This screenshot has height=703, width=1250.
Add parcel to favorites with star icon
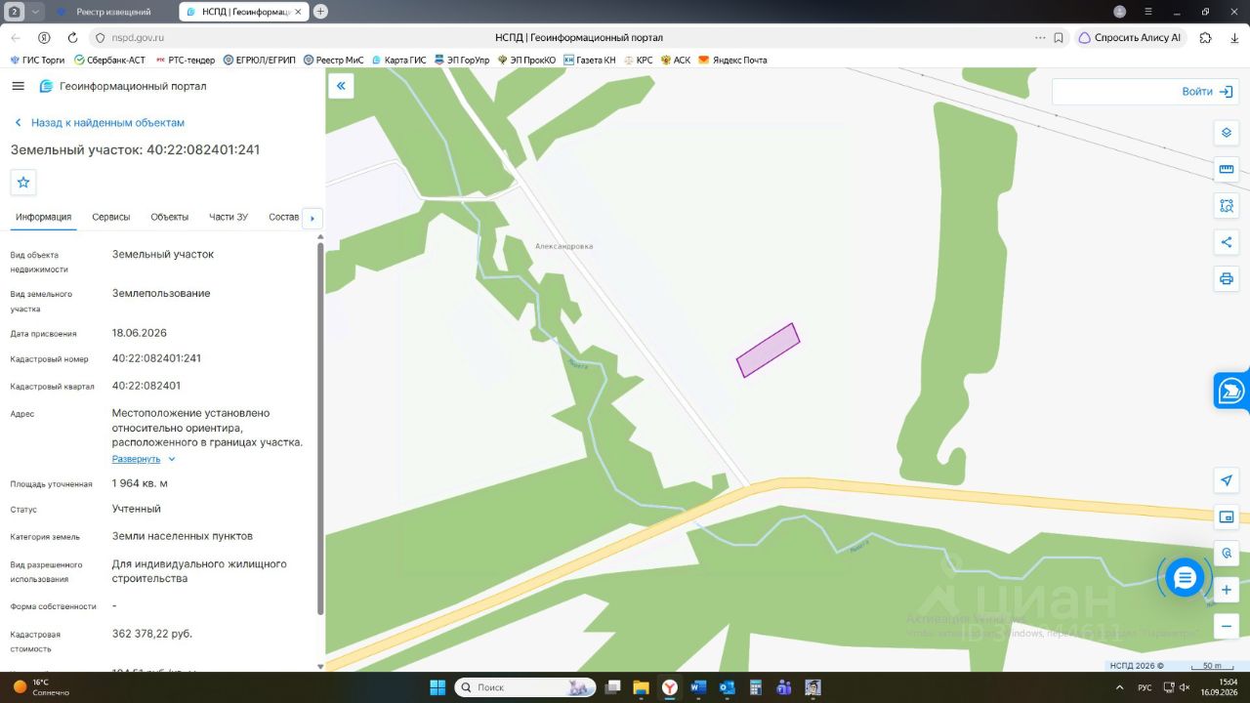tap(23, 183)
